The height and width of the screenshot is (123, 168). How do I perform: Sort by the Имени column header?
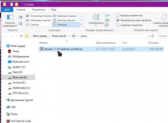[x=67, y=43]
